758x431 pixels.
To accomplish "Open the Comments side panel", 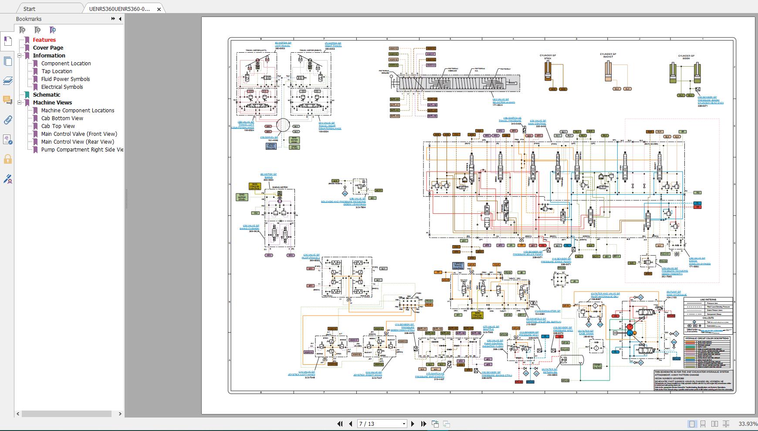I will coord(7,100).
